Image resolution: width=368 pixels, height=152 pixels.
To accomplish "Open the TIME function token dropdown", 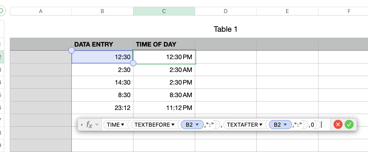I will pos(123,125).
